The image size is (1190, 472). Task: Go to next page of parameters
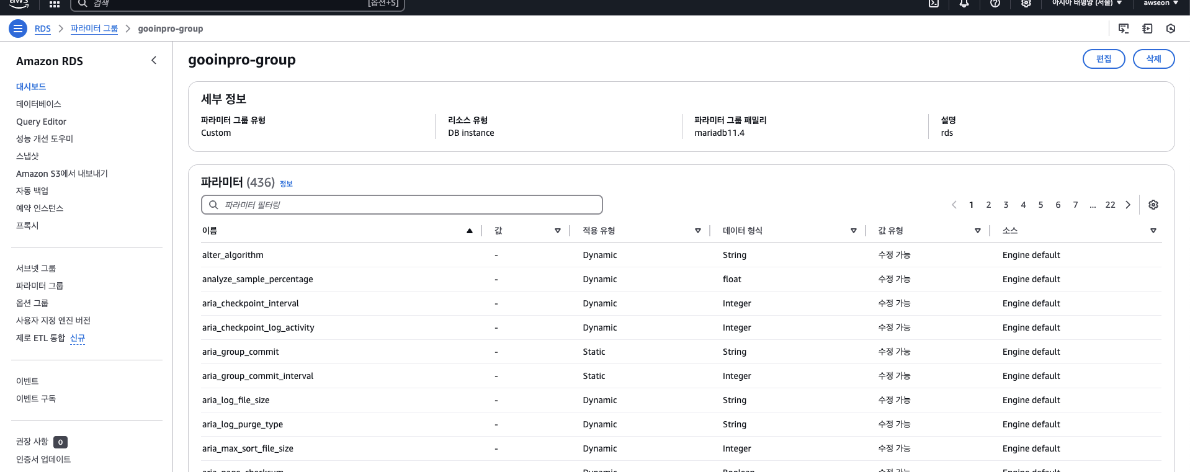click(x=1128, y=205)
